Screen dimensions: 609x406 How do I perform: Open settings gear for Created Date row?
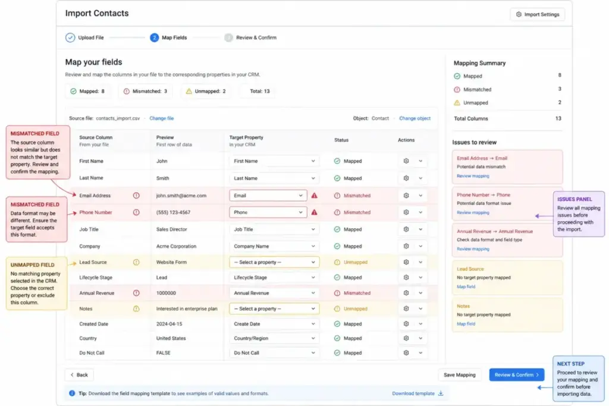[406, 324]
